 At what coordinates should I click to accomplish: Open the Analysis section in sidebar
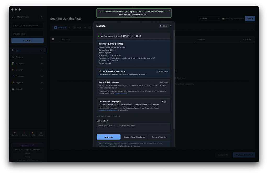pos(27,63)
